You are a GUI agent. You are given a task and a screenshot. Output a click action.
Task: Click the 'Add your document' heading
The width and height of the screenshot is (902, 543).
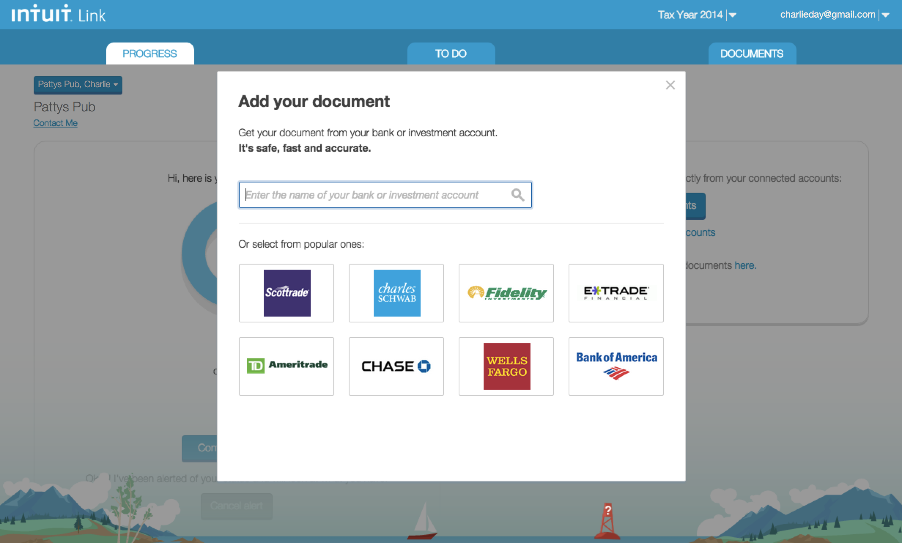[x=314, y=101]
